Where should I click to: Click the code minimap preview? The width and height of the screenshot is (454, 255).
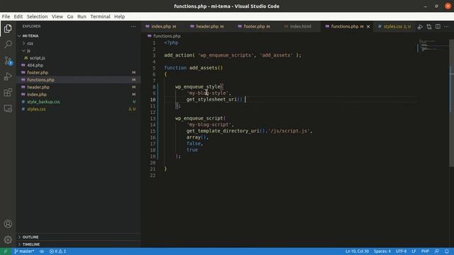pos(433,45)
